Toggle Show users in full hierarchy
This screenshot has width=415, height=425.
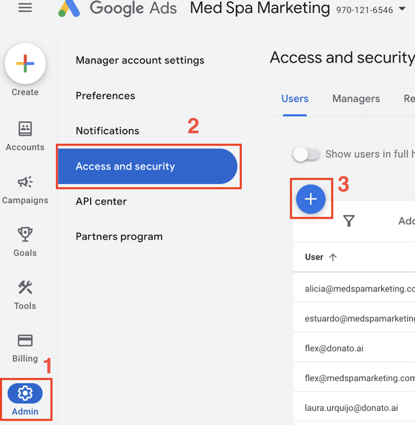306,154
